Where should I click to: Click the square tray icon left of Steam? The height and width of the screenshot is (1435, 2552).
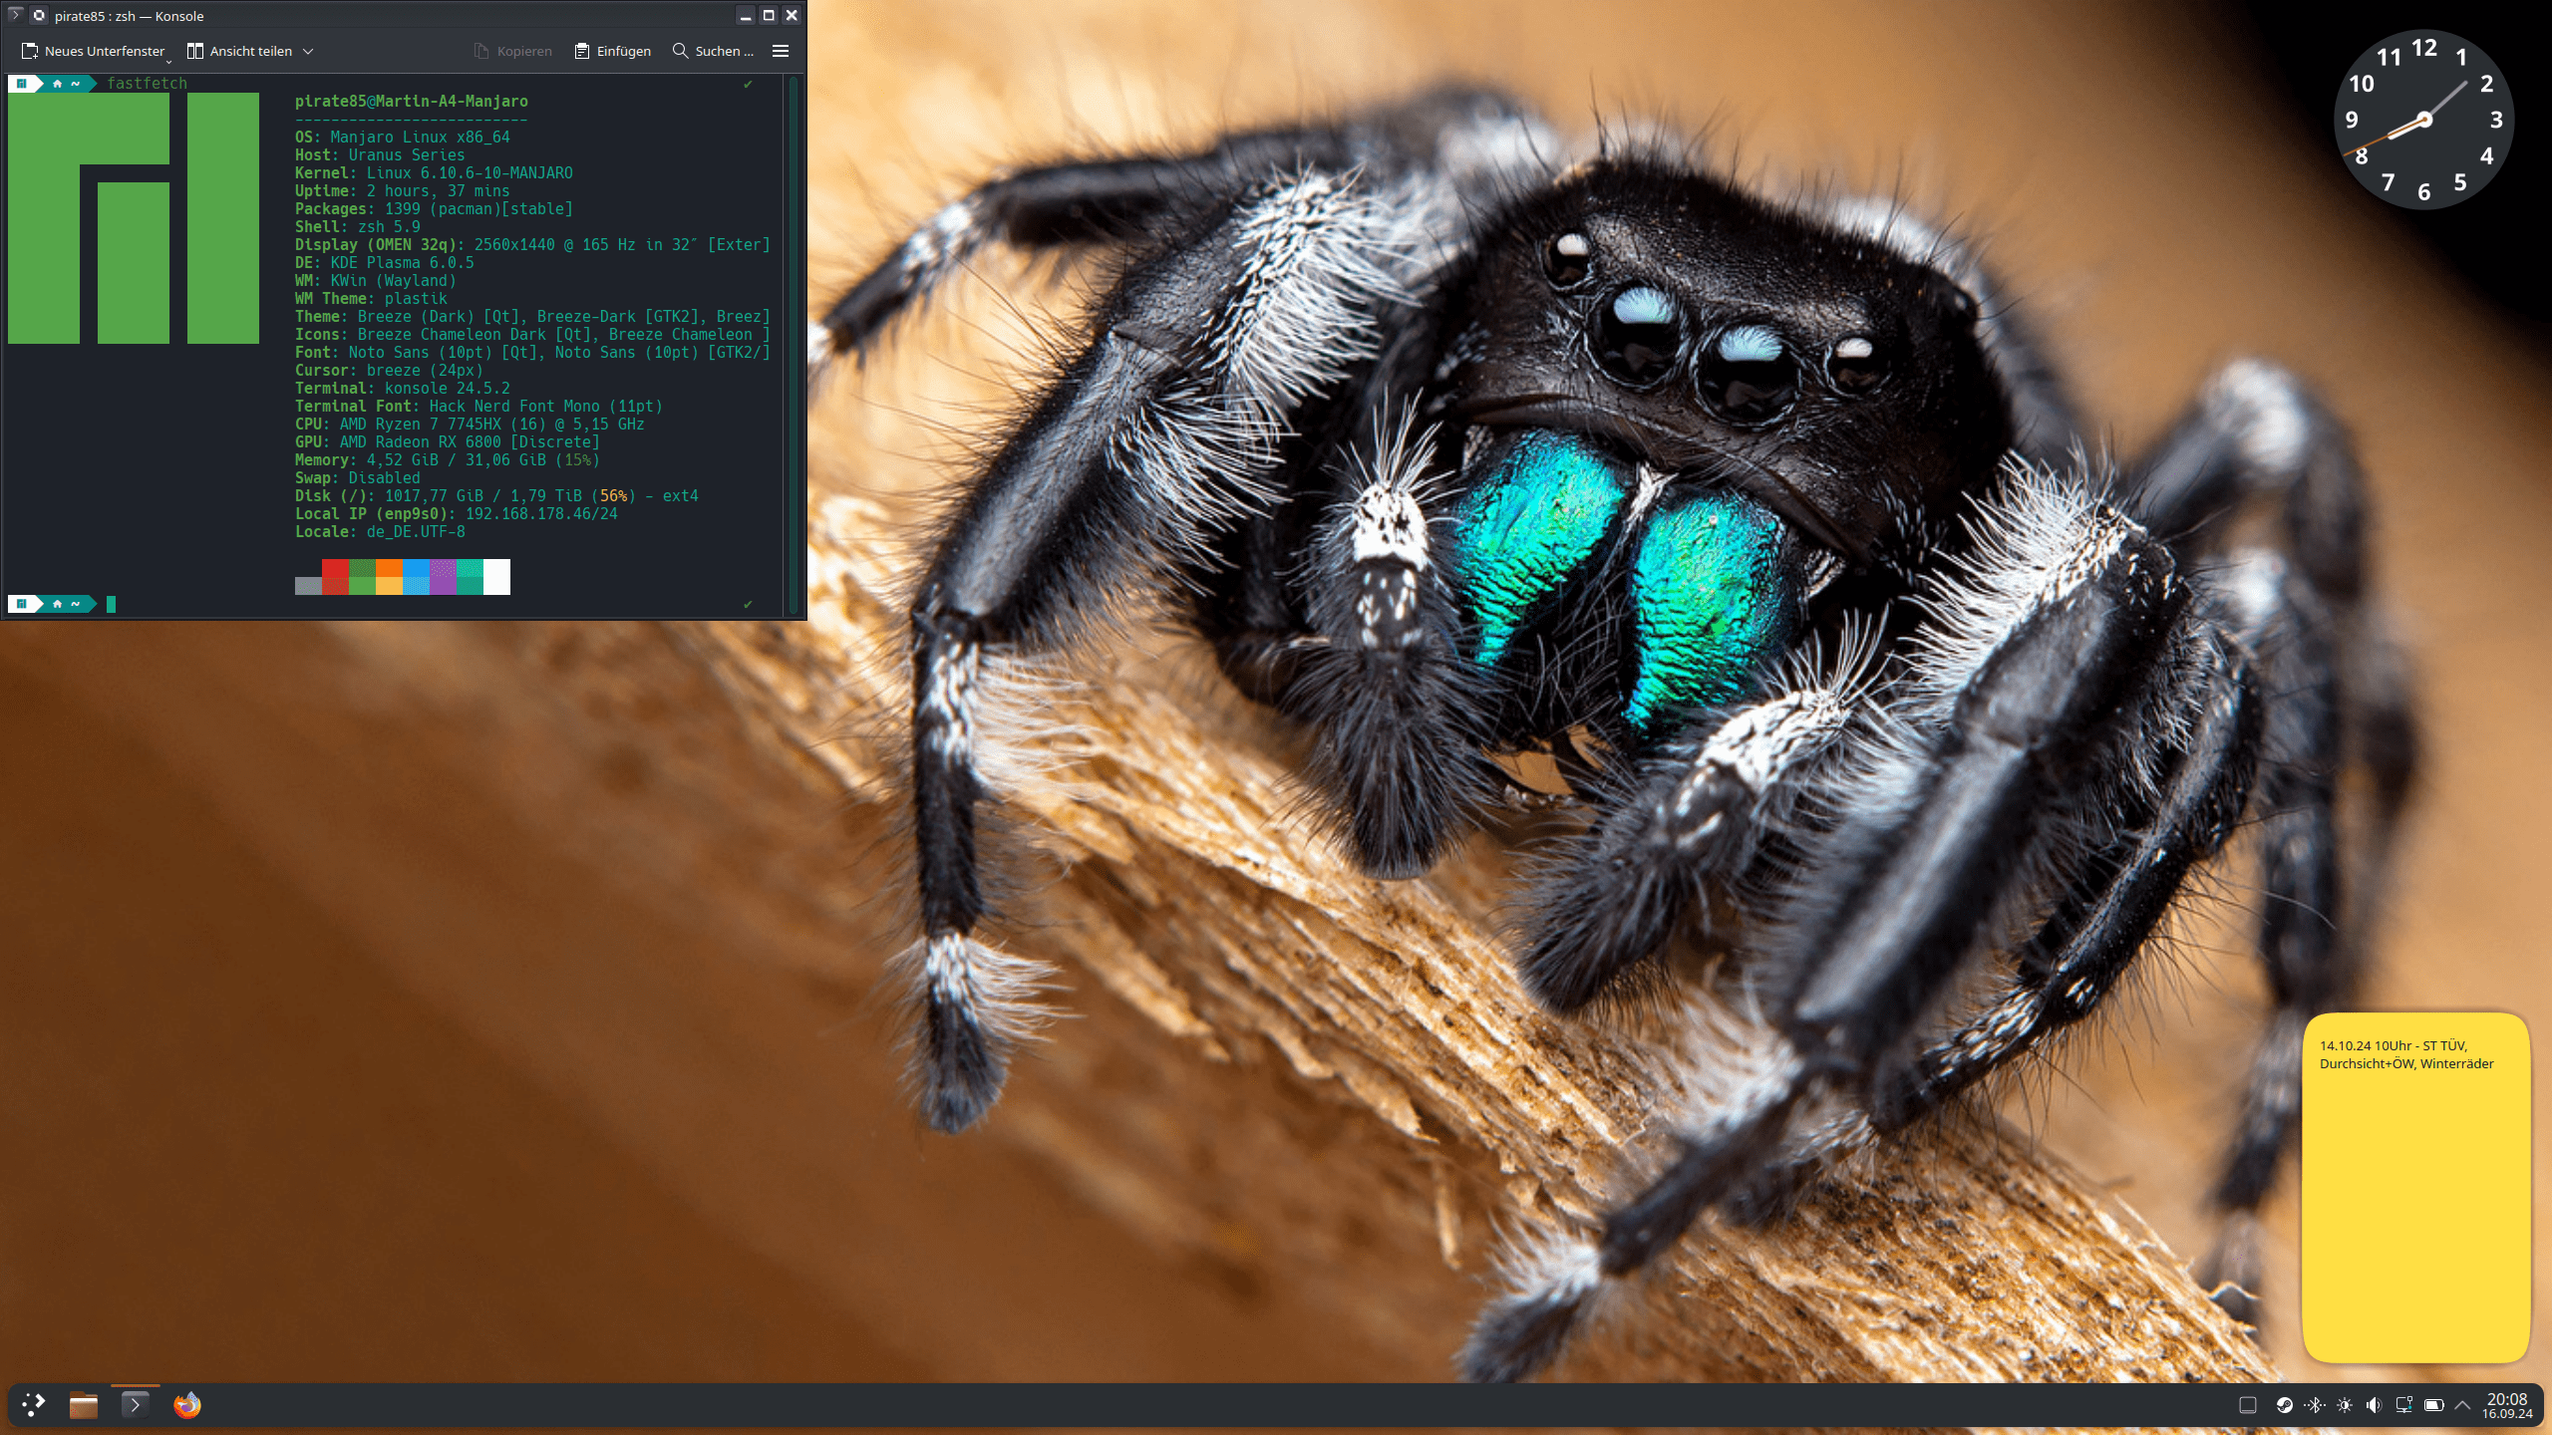pos(2248,1405)
